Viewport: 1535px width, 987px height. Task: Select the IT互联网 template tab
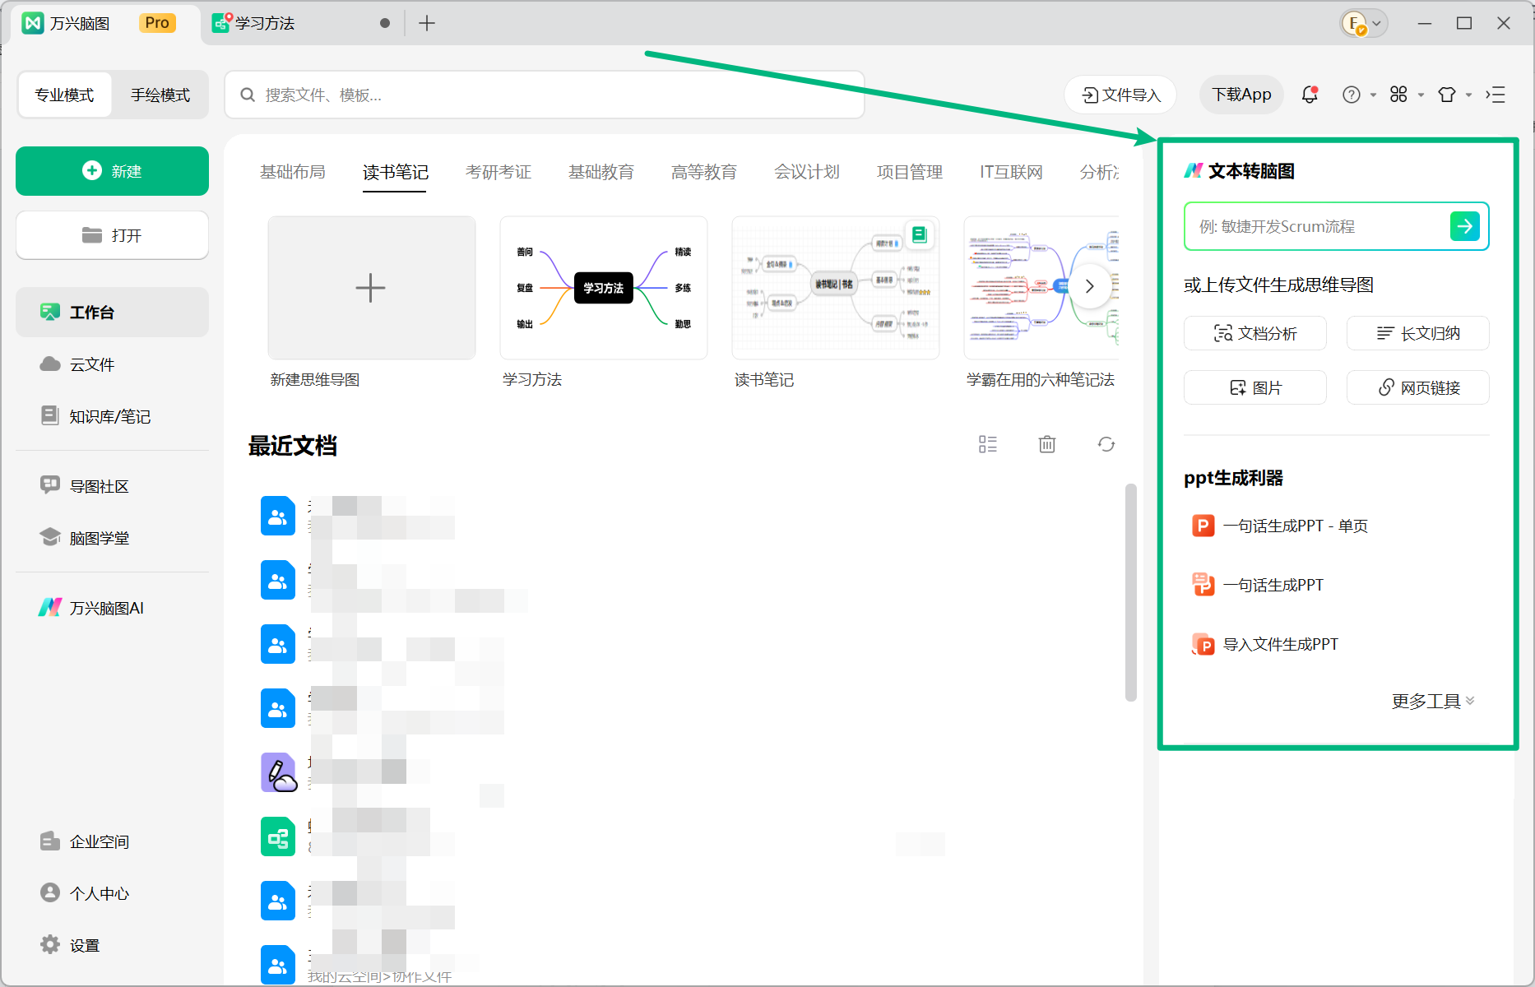pos(1011,172)
